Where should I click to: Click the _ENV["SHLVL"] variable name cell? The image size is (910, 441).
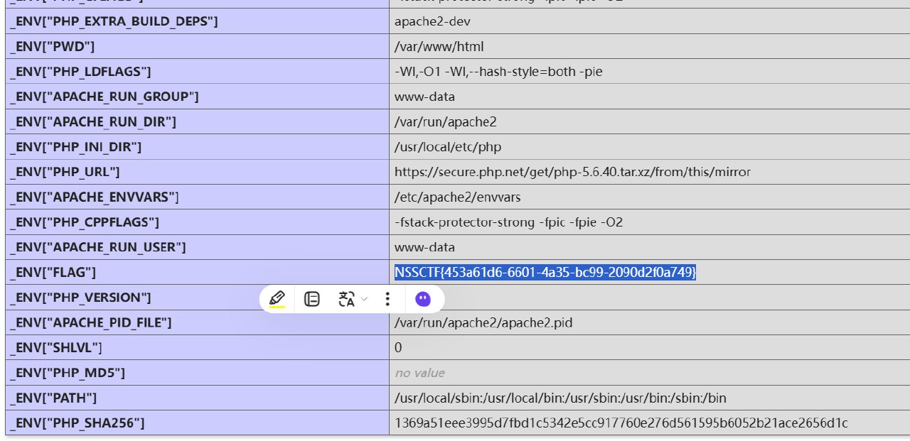tap(56, 347)
